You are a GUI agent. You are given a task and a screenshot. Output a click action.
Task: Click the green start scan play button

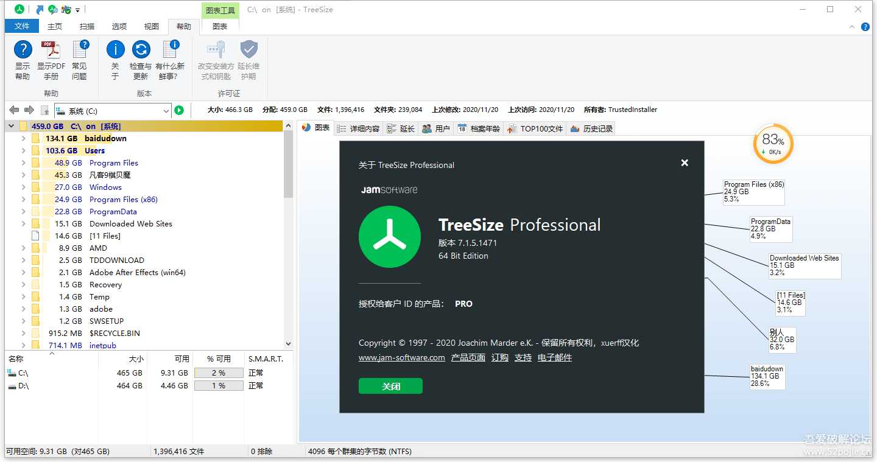click(x=179, y=110)
